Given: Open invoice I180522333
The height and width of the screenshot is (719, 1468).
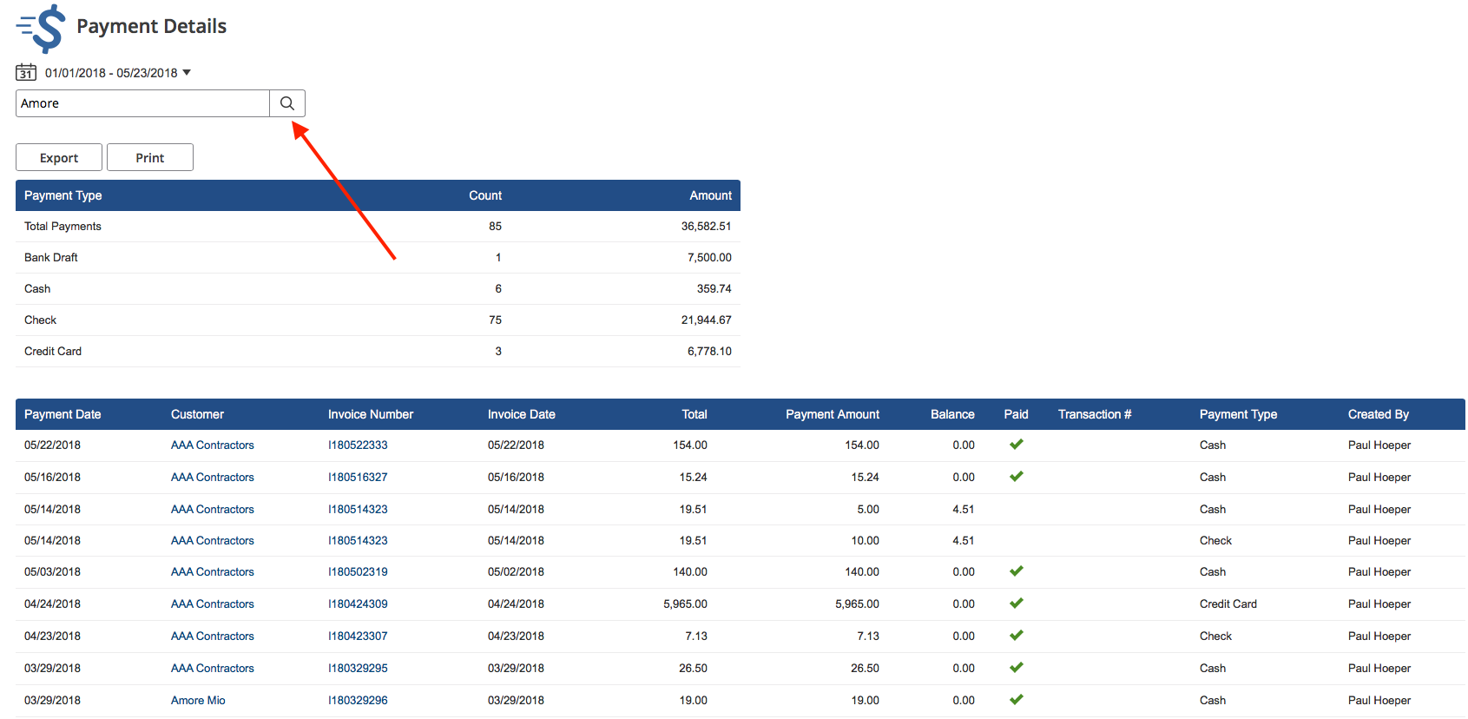Looking at the screenshot, I should click(x=358, y=445).
